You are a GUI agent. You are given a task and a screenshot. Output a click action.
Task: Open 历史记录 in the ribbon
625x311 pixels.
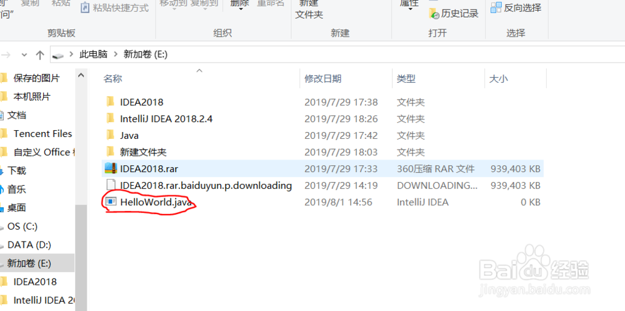(454, 13)
